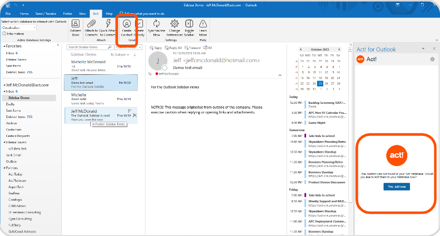Flag the Jeff McDonald email
The height and width of the screenshot is (236, 440).
[x=129, y=111]
